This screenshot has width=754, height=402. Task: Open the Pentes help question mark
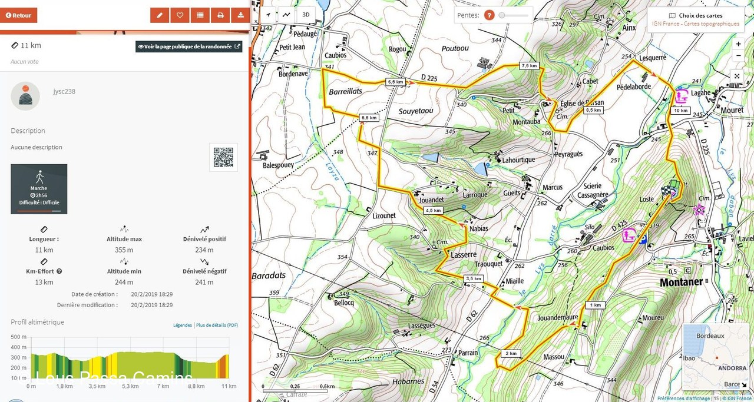[489, 15]
